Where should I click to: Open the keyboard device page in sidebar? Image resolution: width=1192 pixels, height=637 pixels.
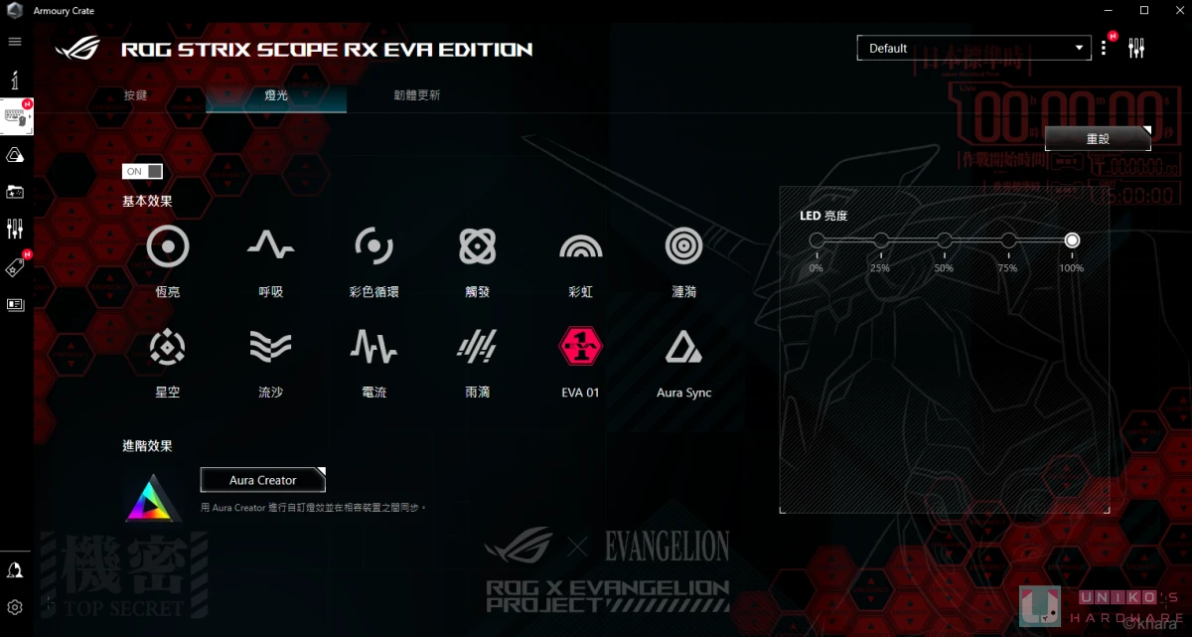(x=17, y=117)
